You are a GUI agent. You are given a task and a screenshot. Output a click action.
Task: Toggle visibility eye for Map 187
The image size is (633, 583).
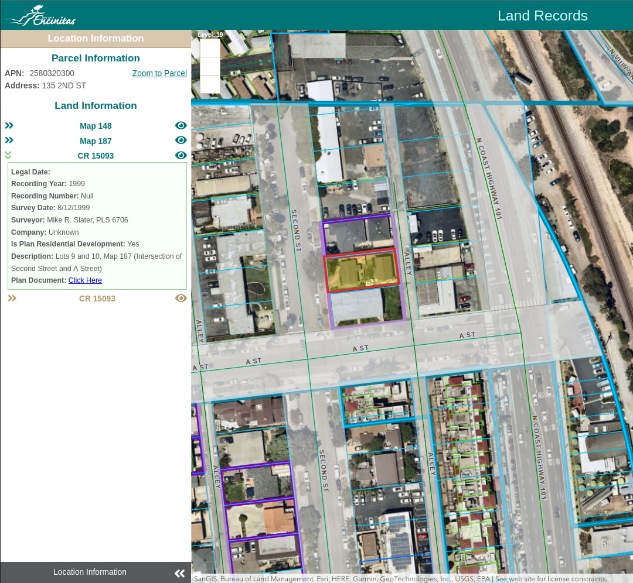[x=181, y=140]
